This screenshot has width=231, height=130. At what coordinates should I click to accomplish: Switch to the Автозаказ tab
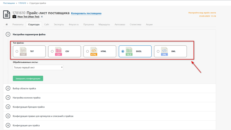pyautogui.click(x=120, y=25)
